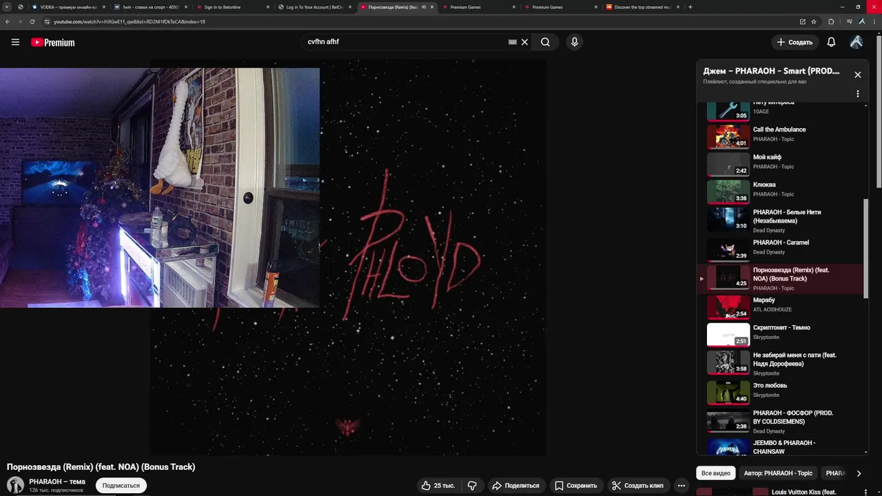The image size is (882, 496).
Task: Open Джем – PHARAOH - Smart playlist title
Action: coord(771,71)
